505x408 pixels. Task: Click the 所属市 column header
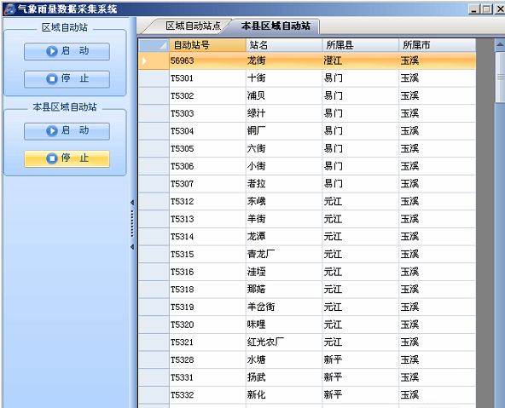click(x=438, y=45)
